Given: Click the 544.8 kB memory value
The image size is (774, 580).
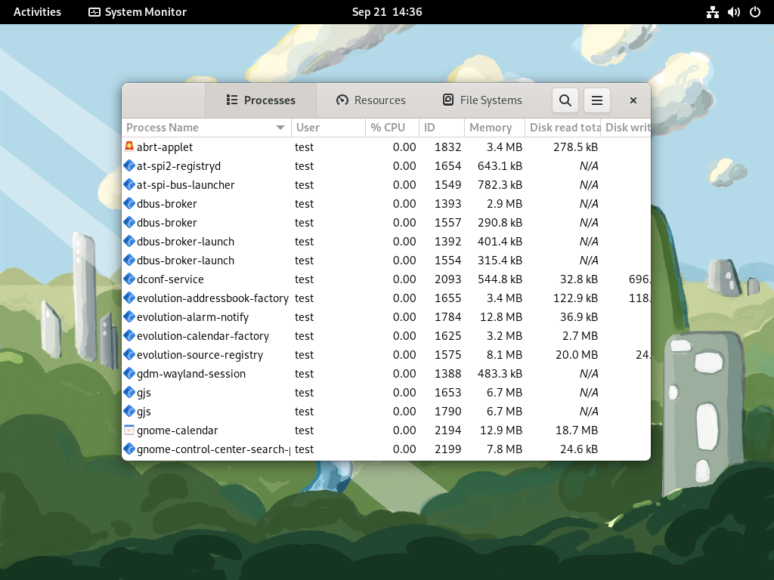Looking at the screenshot, I should point(500,279).
